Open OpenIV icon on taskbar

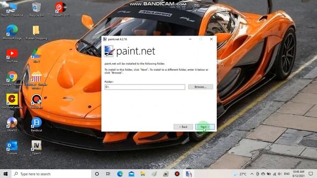pyautogui.click(x=165, y=174)
